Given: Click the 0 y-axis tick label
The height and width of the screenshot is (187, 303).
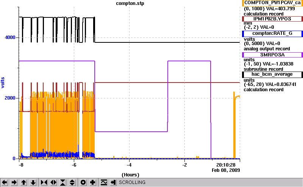Looking at the screenshot, I should pos(14,159).
